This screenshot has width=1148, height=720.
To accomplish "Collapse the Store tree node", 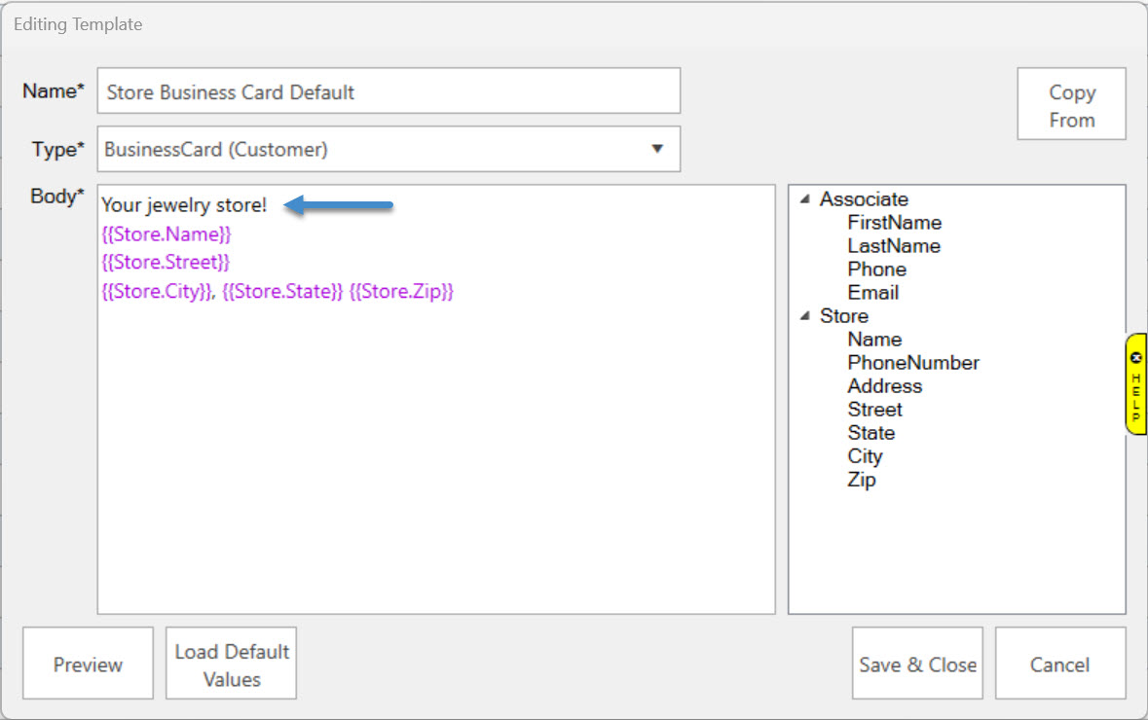I will [x=805, y=316].
